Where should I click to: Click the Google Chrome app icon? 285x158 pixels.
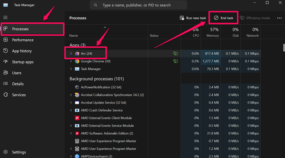[77, 61]
